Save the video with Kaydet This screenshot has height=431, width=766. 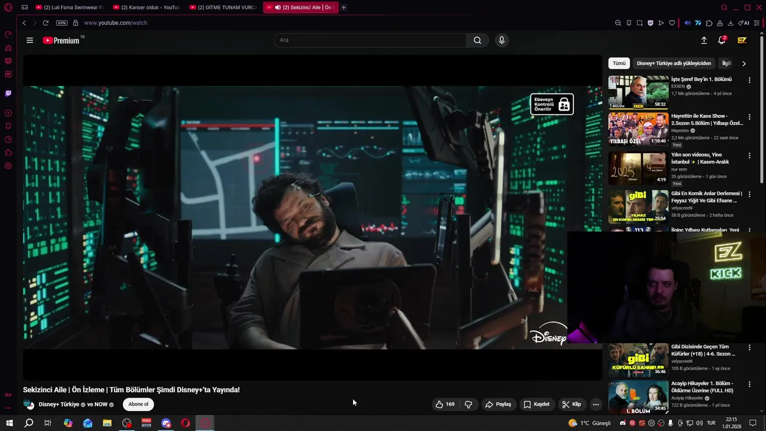536,404
